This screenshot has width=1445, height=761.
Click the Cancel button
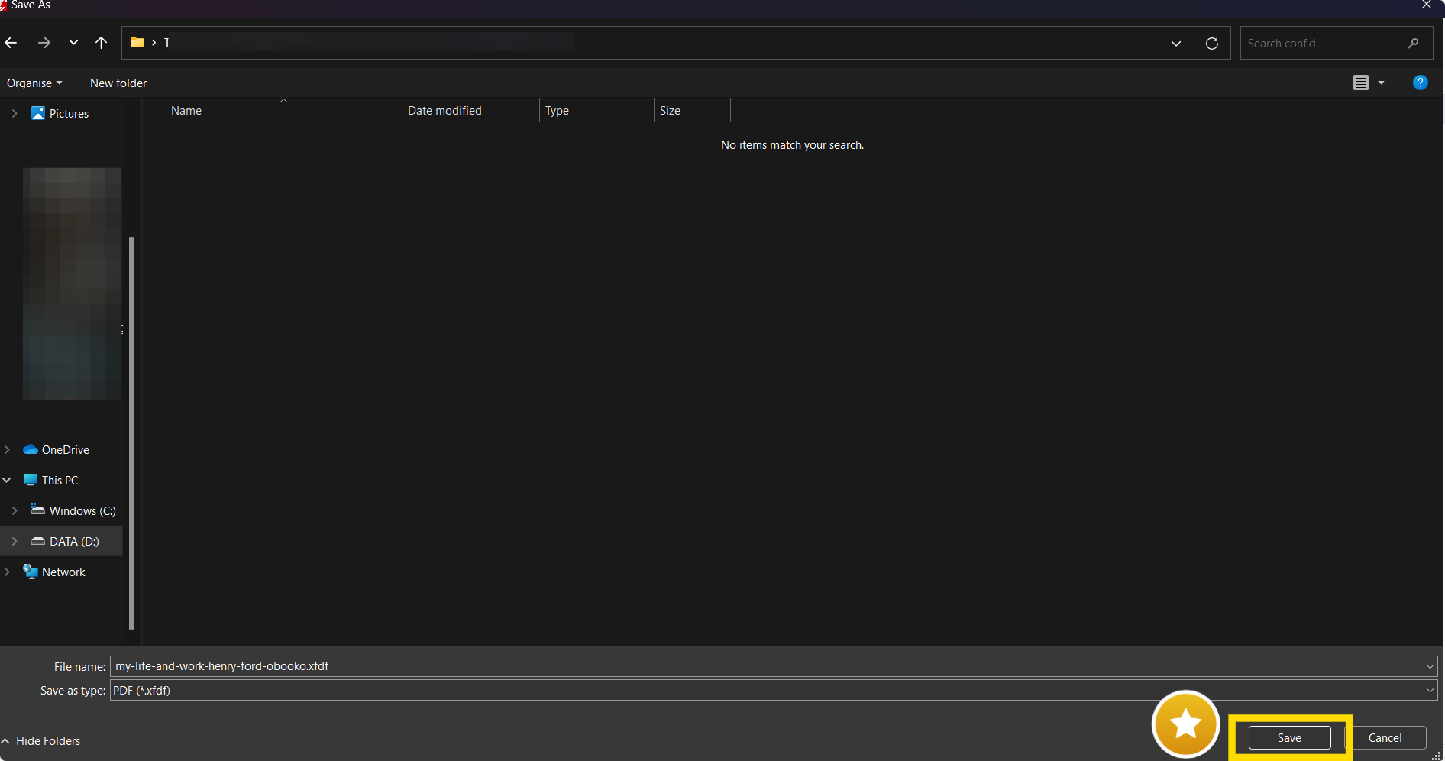(1385, 738)
